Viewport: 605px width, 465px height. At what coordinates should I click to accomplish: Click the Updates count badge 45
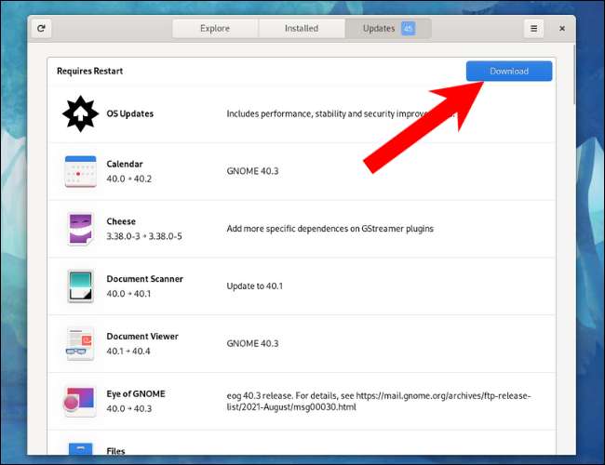[x=408, y=29]
